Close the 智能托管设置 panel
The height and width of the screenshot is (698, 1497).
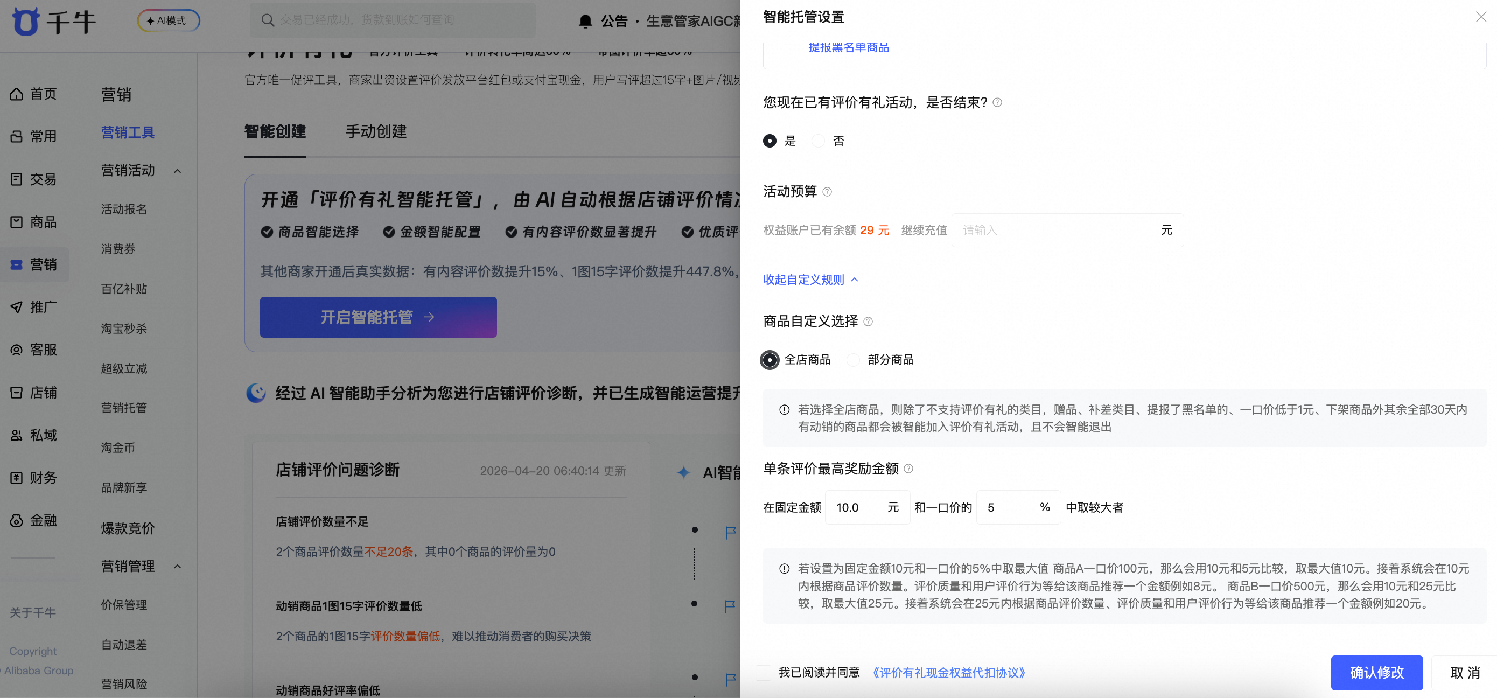coord(1481,17)
